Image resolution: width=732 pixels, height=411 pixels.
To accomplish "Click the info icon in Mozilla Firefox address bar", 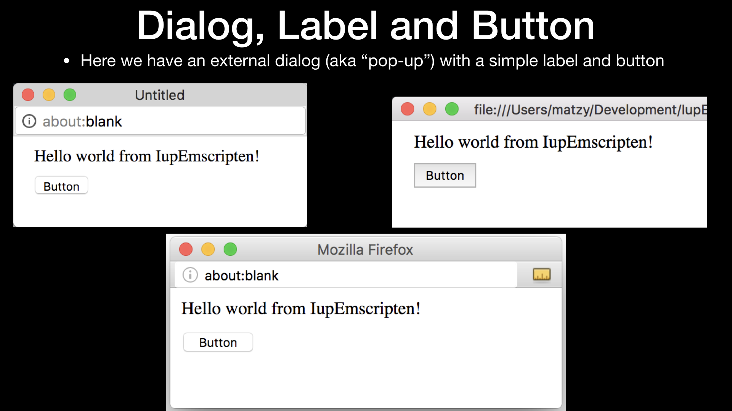I will (190, 275).
